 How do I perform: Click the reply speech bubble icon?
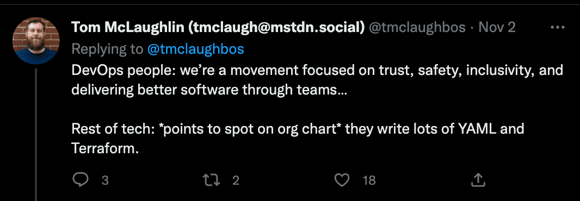81,180
